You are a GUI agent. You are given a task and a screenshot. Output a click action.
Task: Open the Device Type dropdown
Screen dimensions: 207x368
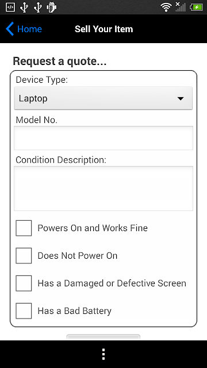pos(103,98)
